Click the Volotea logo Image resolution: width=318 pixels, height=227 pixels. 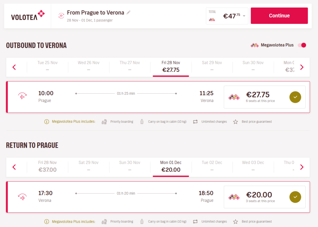[28, 15]
